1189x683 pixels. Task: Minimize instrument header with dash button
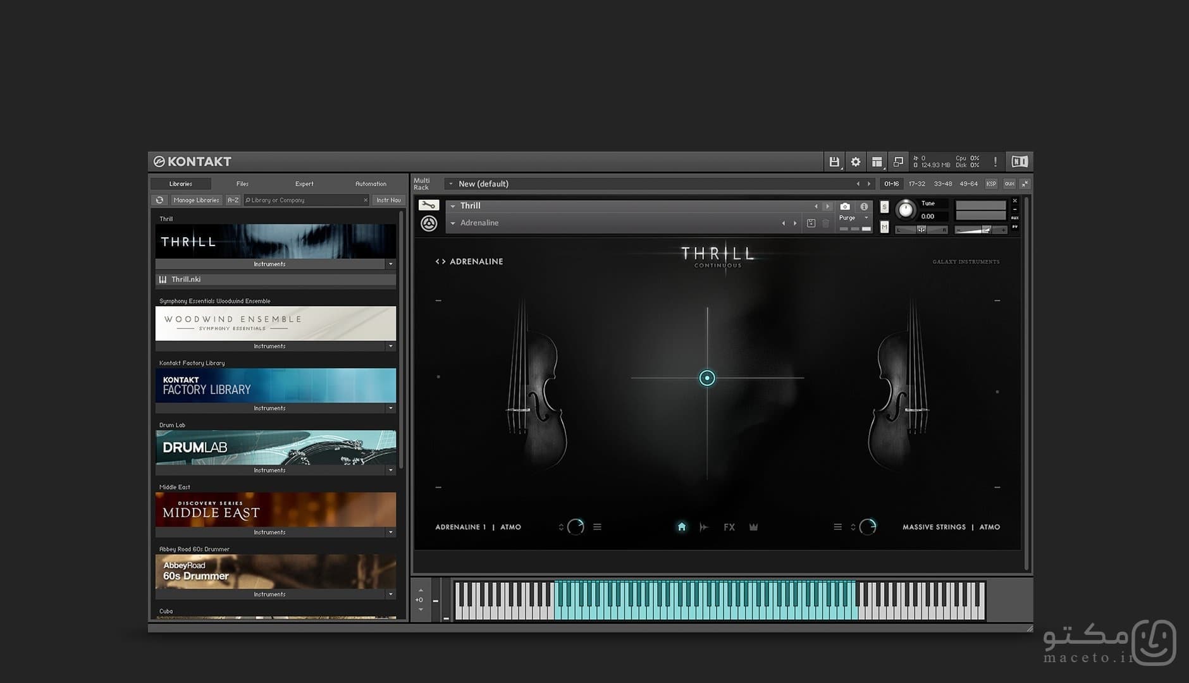tap(1014, 209)
